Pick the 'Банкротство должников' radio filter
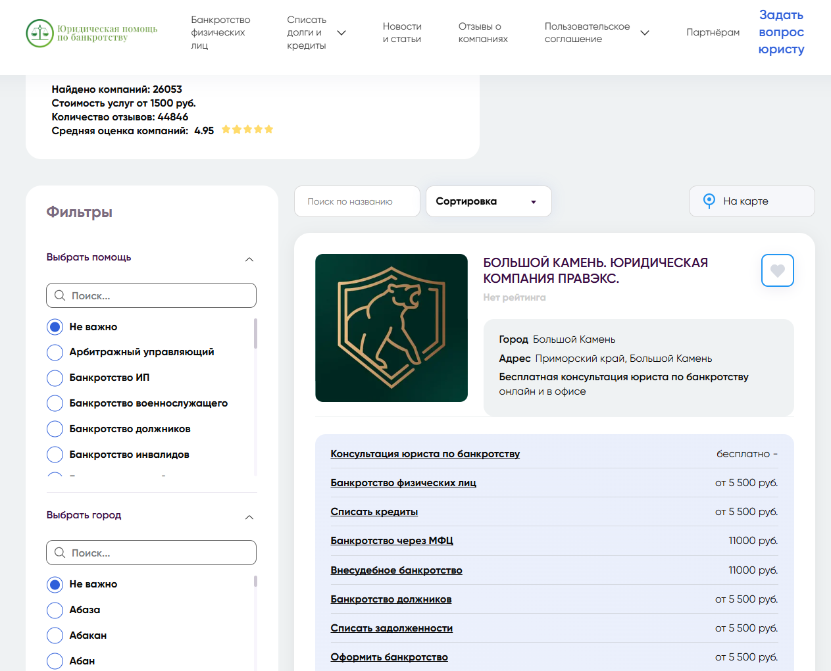 pos(55,429)
